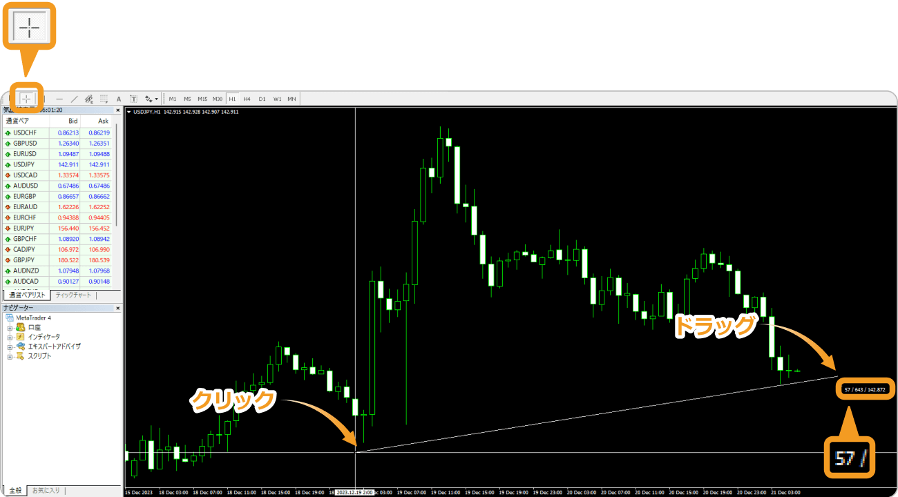Click the CADJPY down-arrow icon
898x497 pixels.
8,249
